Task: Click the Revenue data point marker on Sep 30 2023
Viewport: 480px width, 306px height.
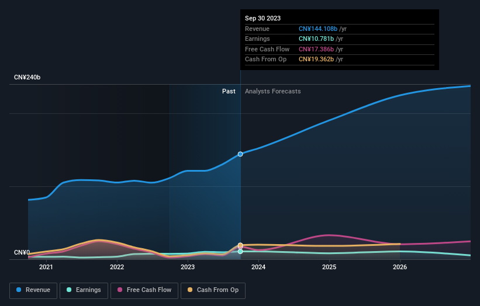Action: pos(240,154)
